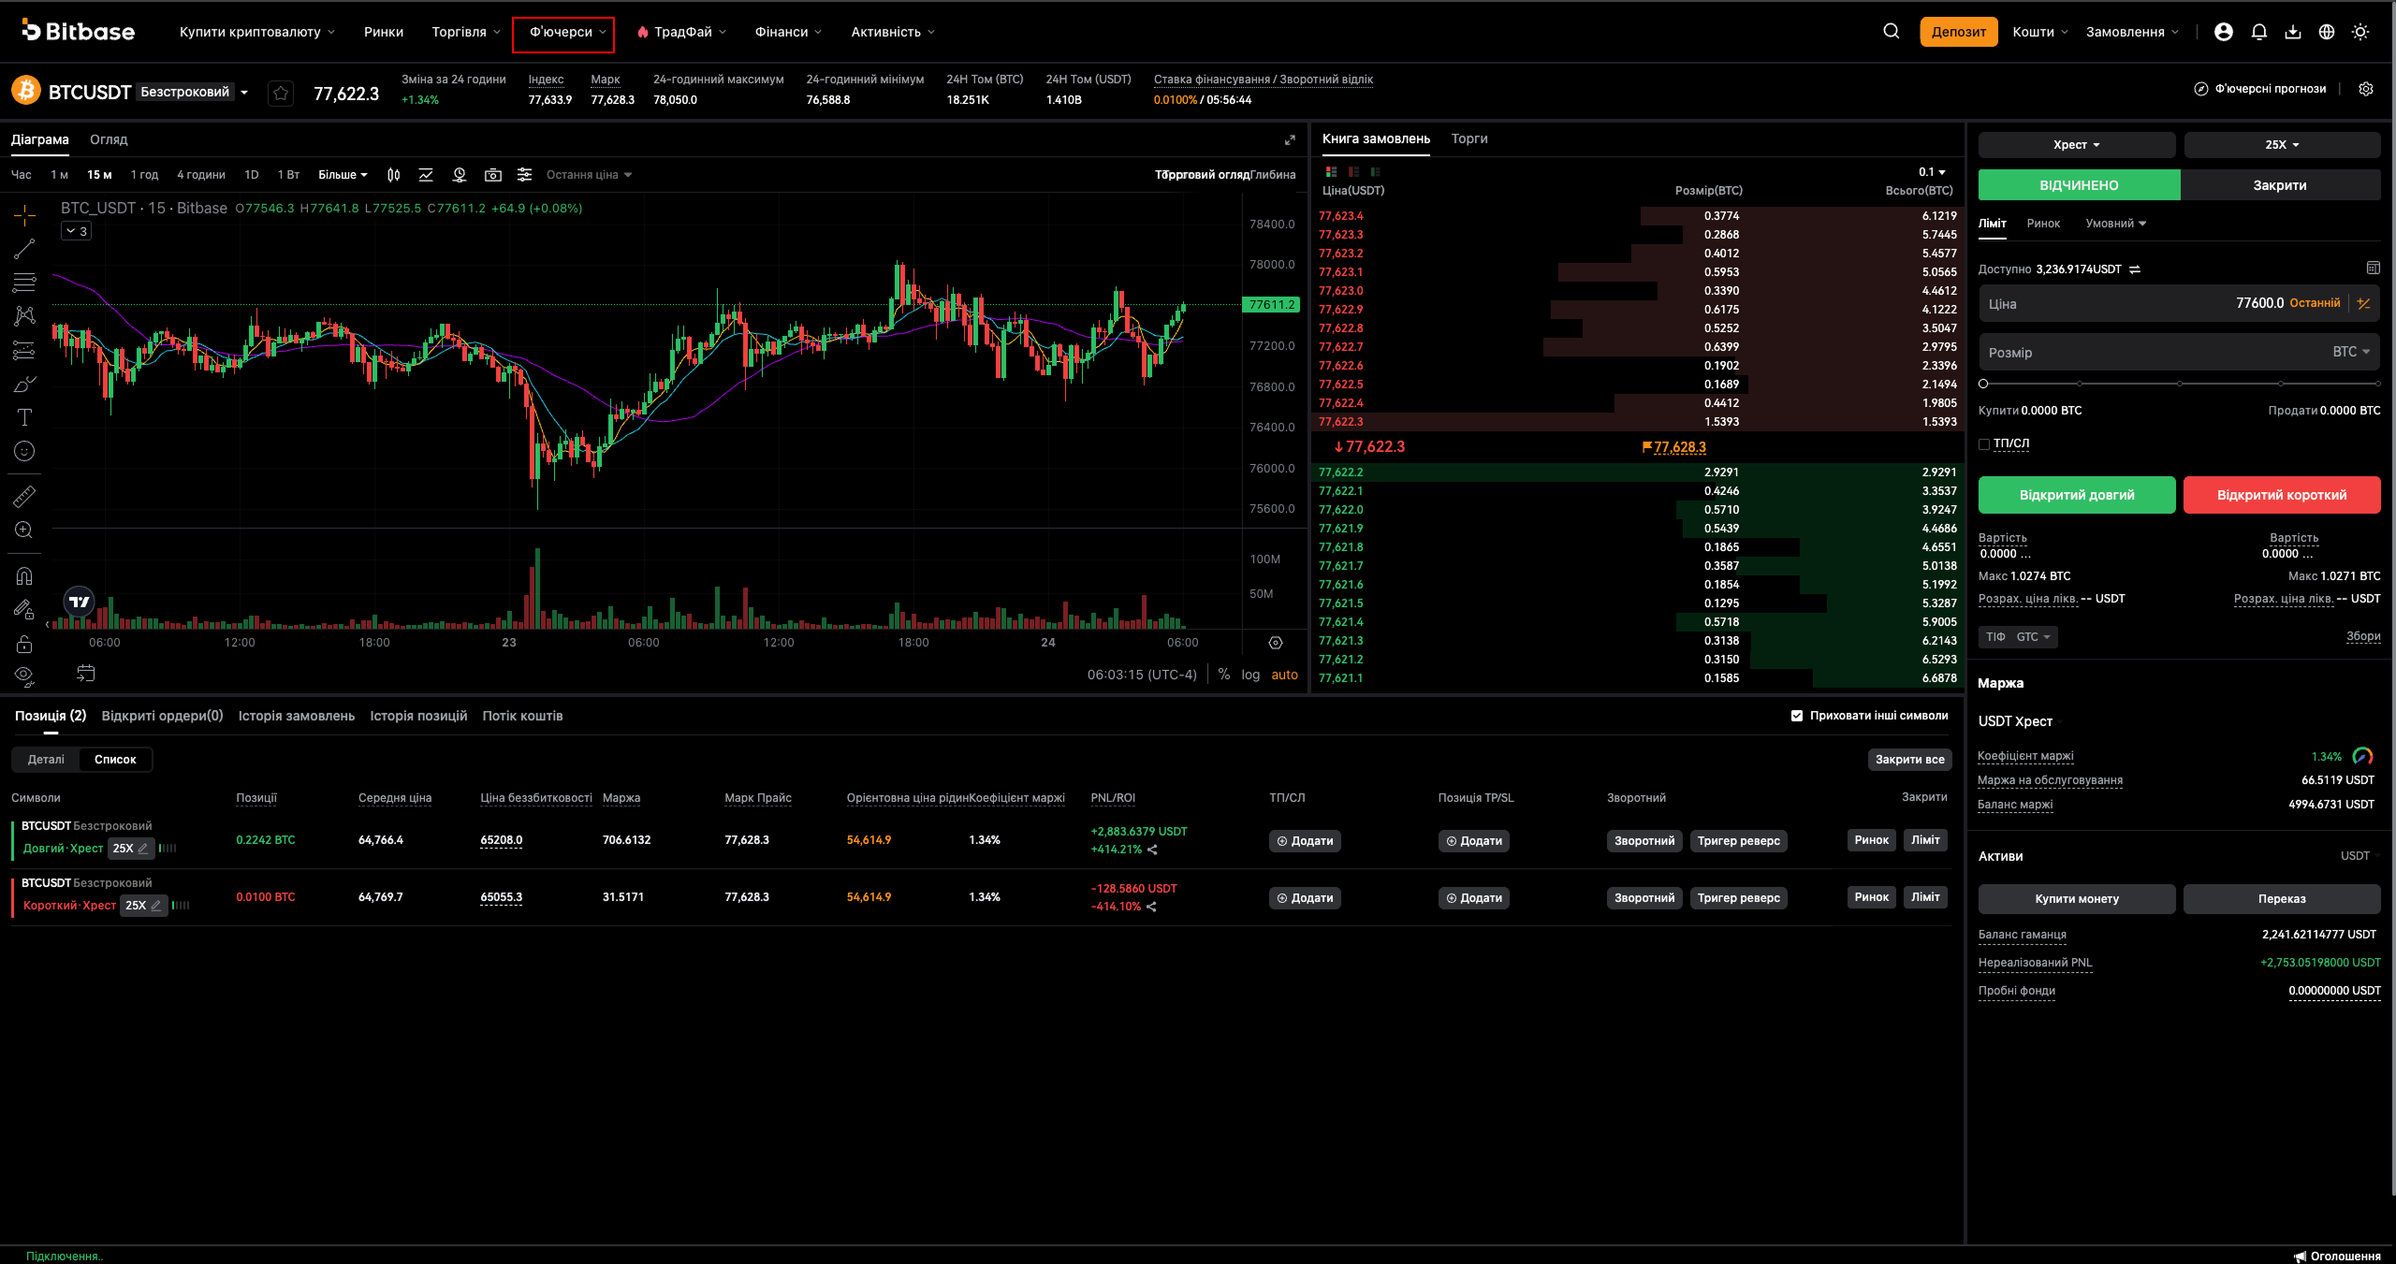Open the order book 0.1 precision dropdown
Image resolution: width=2396 pixels, height=1264 pixels.
point(1932,172)
